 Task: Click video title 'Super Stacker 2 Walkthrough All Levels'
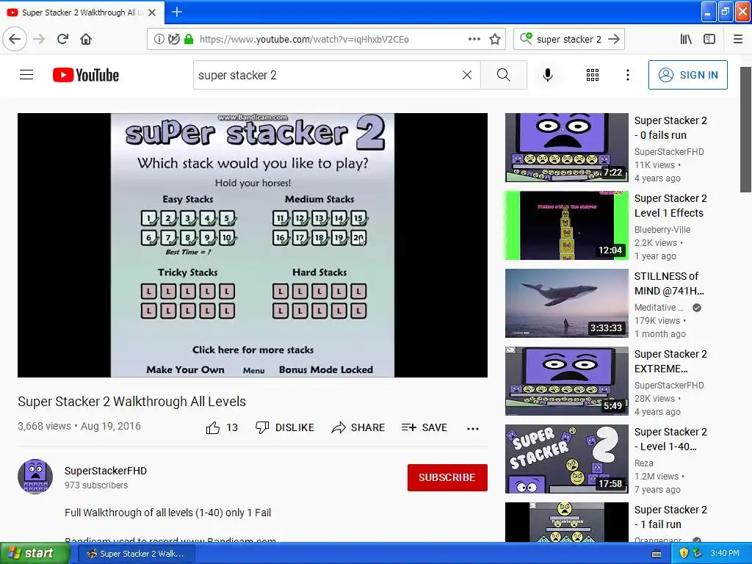click(132, 402)
